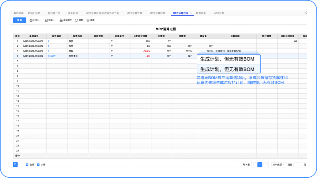Toggle the 合计 checkbox
317x178 pixels.
point(27,165)
